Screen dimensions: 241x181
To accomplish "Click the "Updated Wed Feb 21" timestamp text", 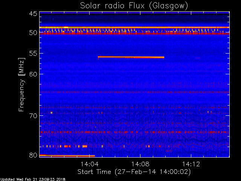I will tap(33, 179).
